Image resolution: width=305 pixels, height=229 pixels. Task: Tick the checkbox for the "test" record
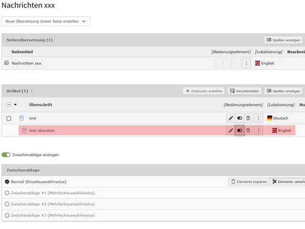tap(9, 118)
